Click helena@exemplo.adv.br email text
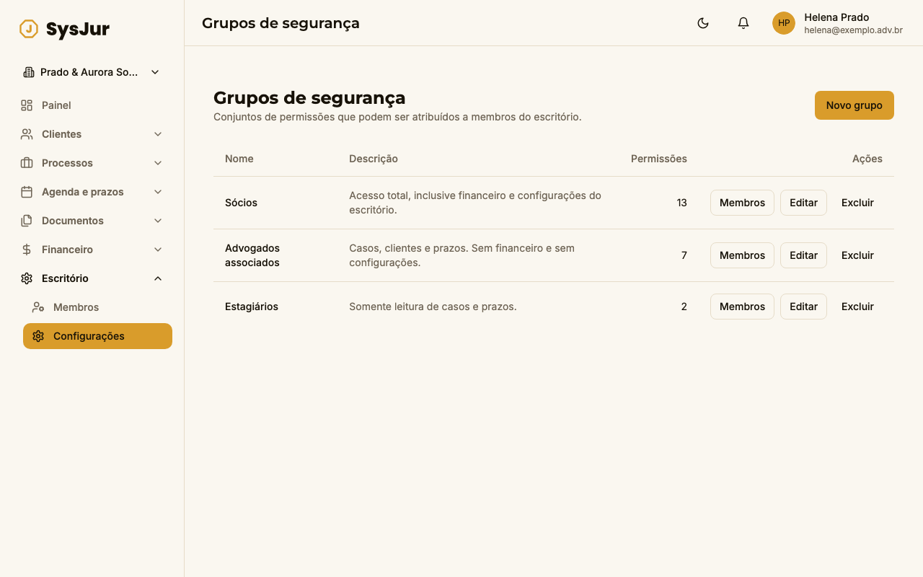Viewport: 923px width, 577px height. click(854, 30)
